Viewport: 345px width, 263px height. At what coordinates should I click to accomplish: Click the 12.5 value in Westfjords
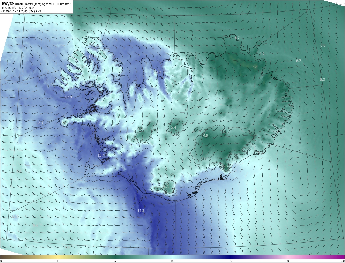pos(92,57)
